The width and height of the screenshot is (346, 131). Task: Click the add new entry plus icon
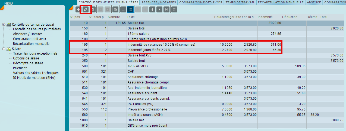(78, 9)
